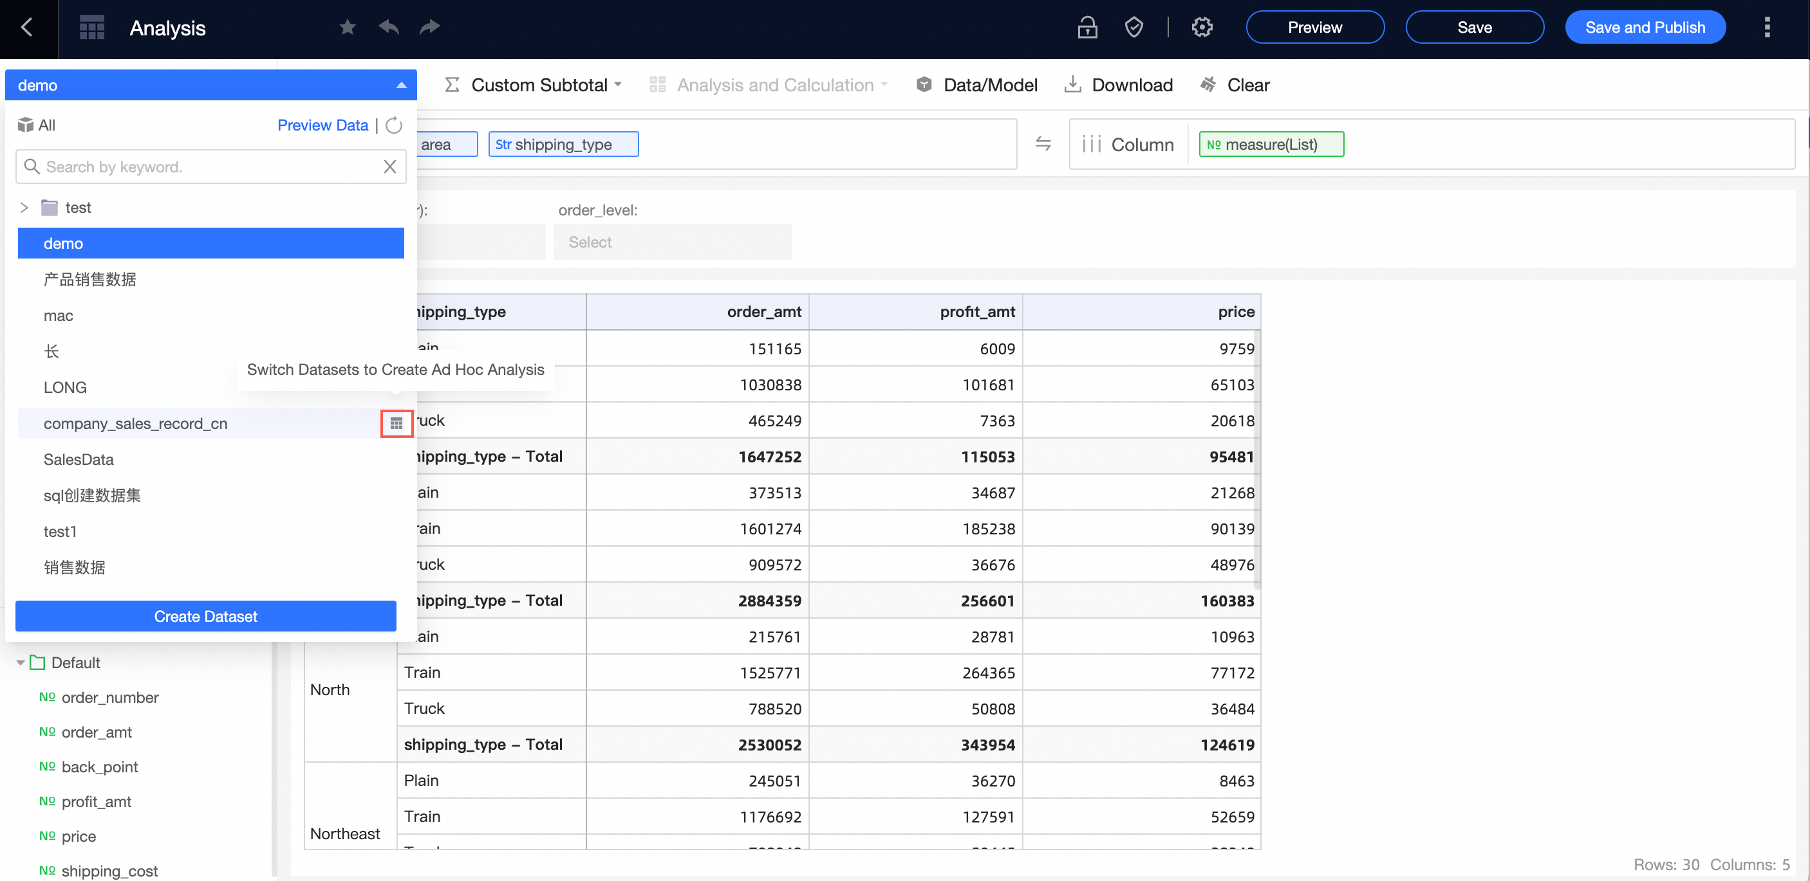Click the Create Dataset button
The height and width of the screenshot is (881, 1810).
point(205,615)
